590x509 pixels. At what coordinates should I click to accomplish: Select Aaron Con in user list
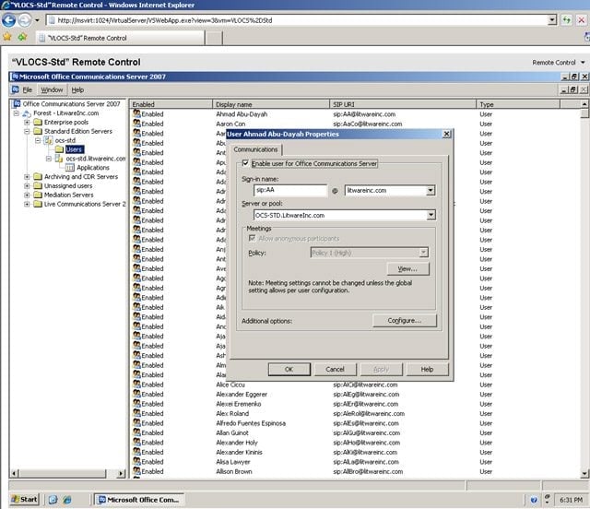(230, 124)
